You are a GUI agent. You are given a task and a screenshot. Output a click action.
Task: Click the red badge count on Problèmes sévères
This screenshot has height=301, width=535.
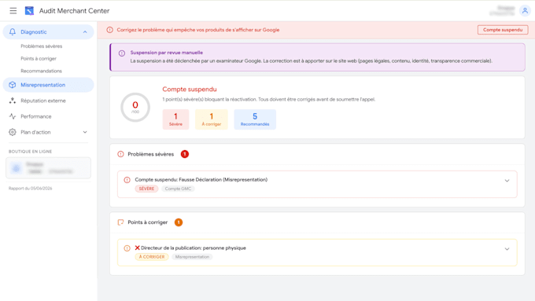click(185, 154)
